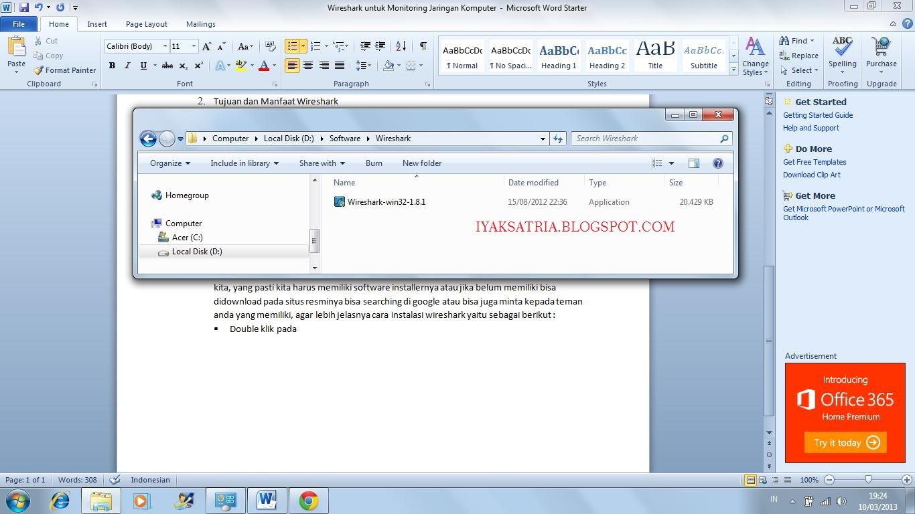Apply the red font color button
915x514 pixels.
click(x=264, y=66)
